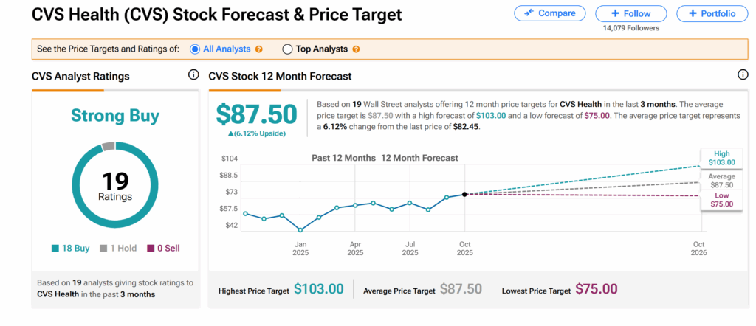Image resolution: width=756 pixels, height=326 pixels.
Task: Click the gray Hold legend square
Action: click(x=103, y=249)
